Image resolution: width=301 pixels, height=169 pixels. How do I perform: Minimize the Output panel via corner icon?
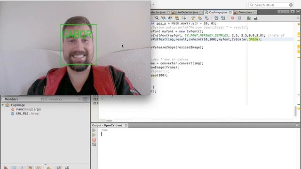(297, 125)
